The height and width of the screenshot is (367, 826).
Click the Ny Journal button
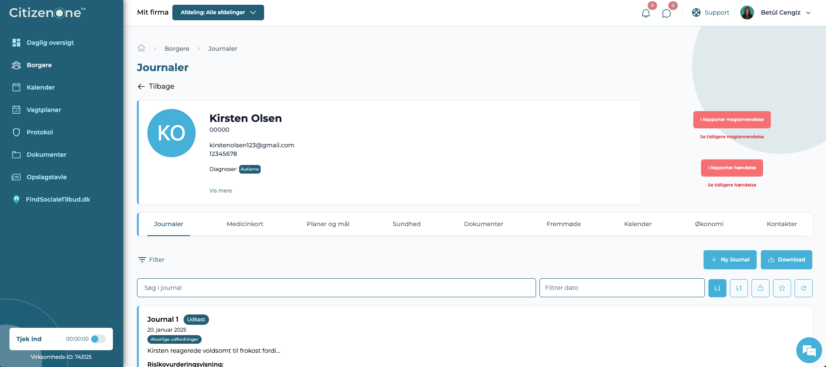pyautogui.click(x=730, y=260)
